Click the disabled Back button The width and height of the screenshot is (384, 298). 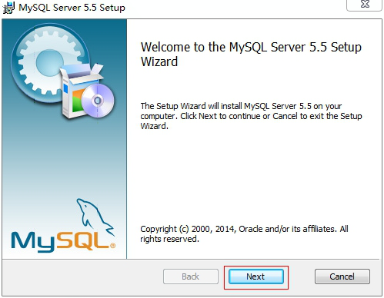point(191,276)
